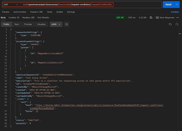Open the Params tab
Viewport: 182px width, 131px height.
[x=6, y=12]
